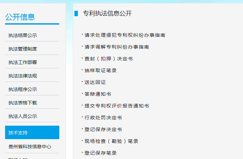Select 执法表格下载 menu item
The height and width of the screenshot is (159, 243).
pos(23,103)
